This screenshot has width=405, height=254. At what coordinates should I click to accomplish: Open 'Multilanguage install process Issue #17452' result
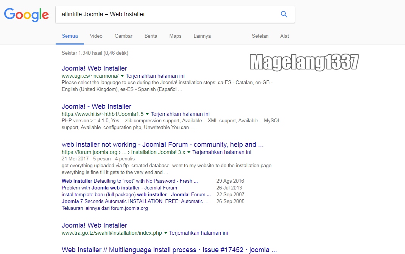point(169,250)
